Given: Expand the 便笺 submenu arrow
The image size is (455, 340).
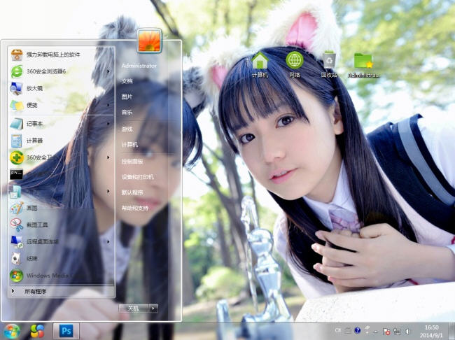Looking at the screenshot, I should (x=108, y=106).
